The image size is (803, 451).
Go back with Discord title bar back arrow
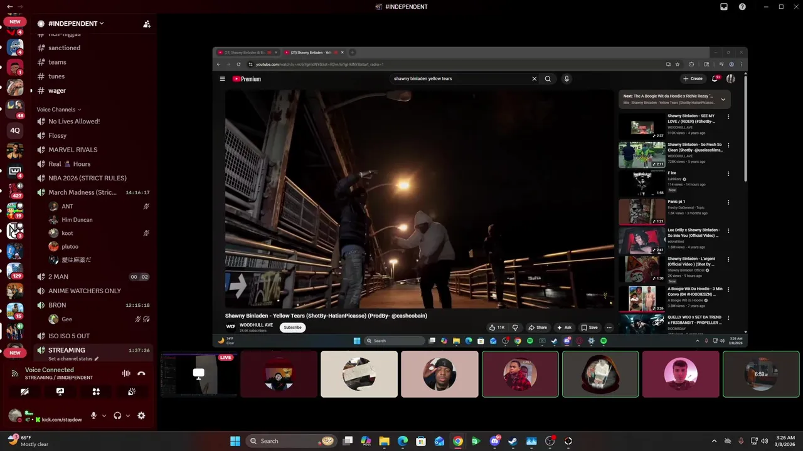[x=9, y=7]
